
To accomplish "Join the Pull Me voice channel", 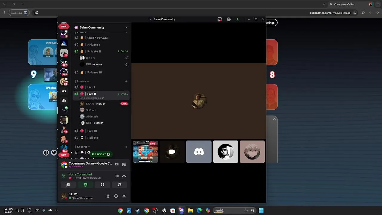I will (x=101, y=138).
